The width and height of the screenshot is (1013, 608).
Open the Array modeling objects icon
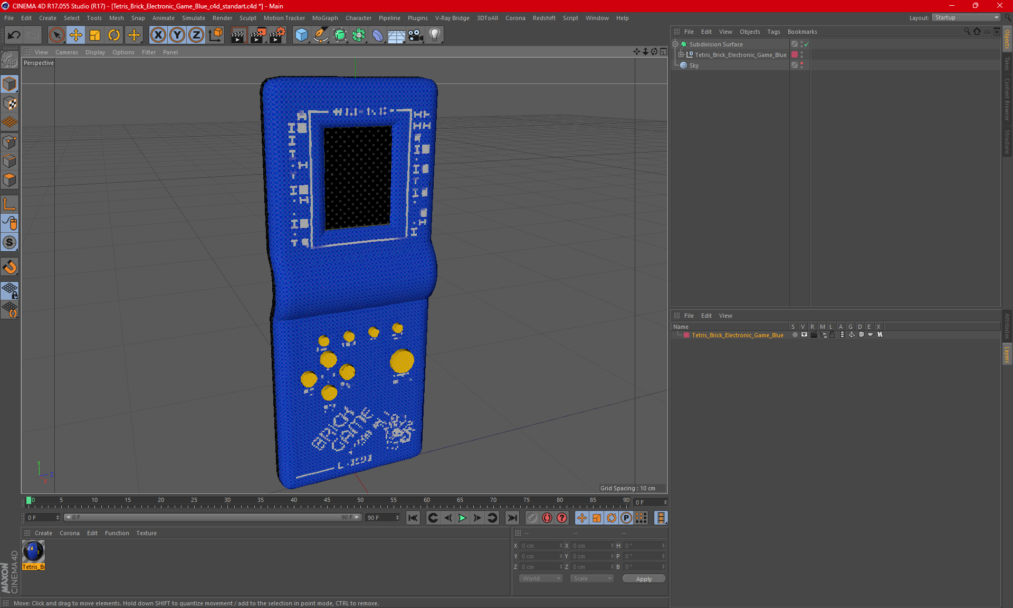[x=359, y=35]
